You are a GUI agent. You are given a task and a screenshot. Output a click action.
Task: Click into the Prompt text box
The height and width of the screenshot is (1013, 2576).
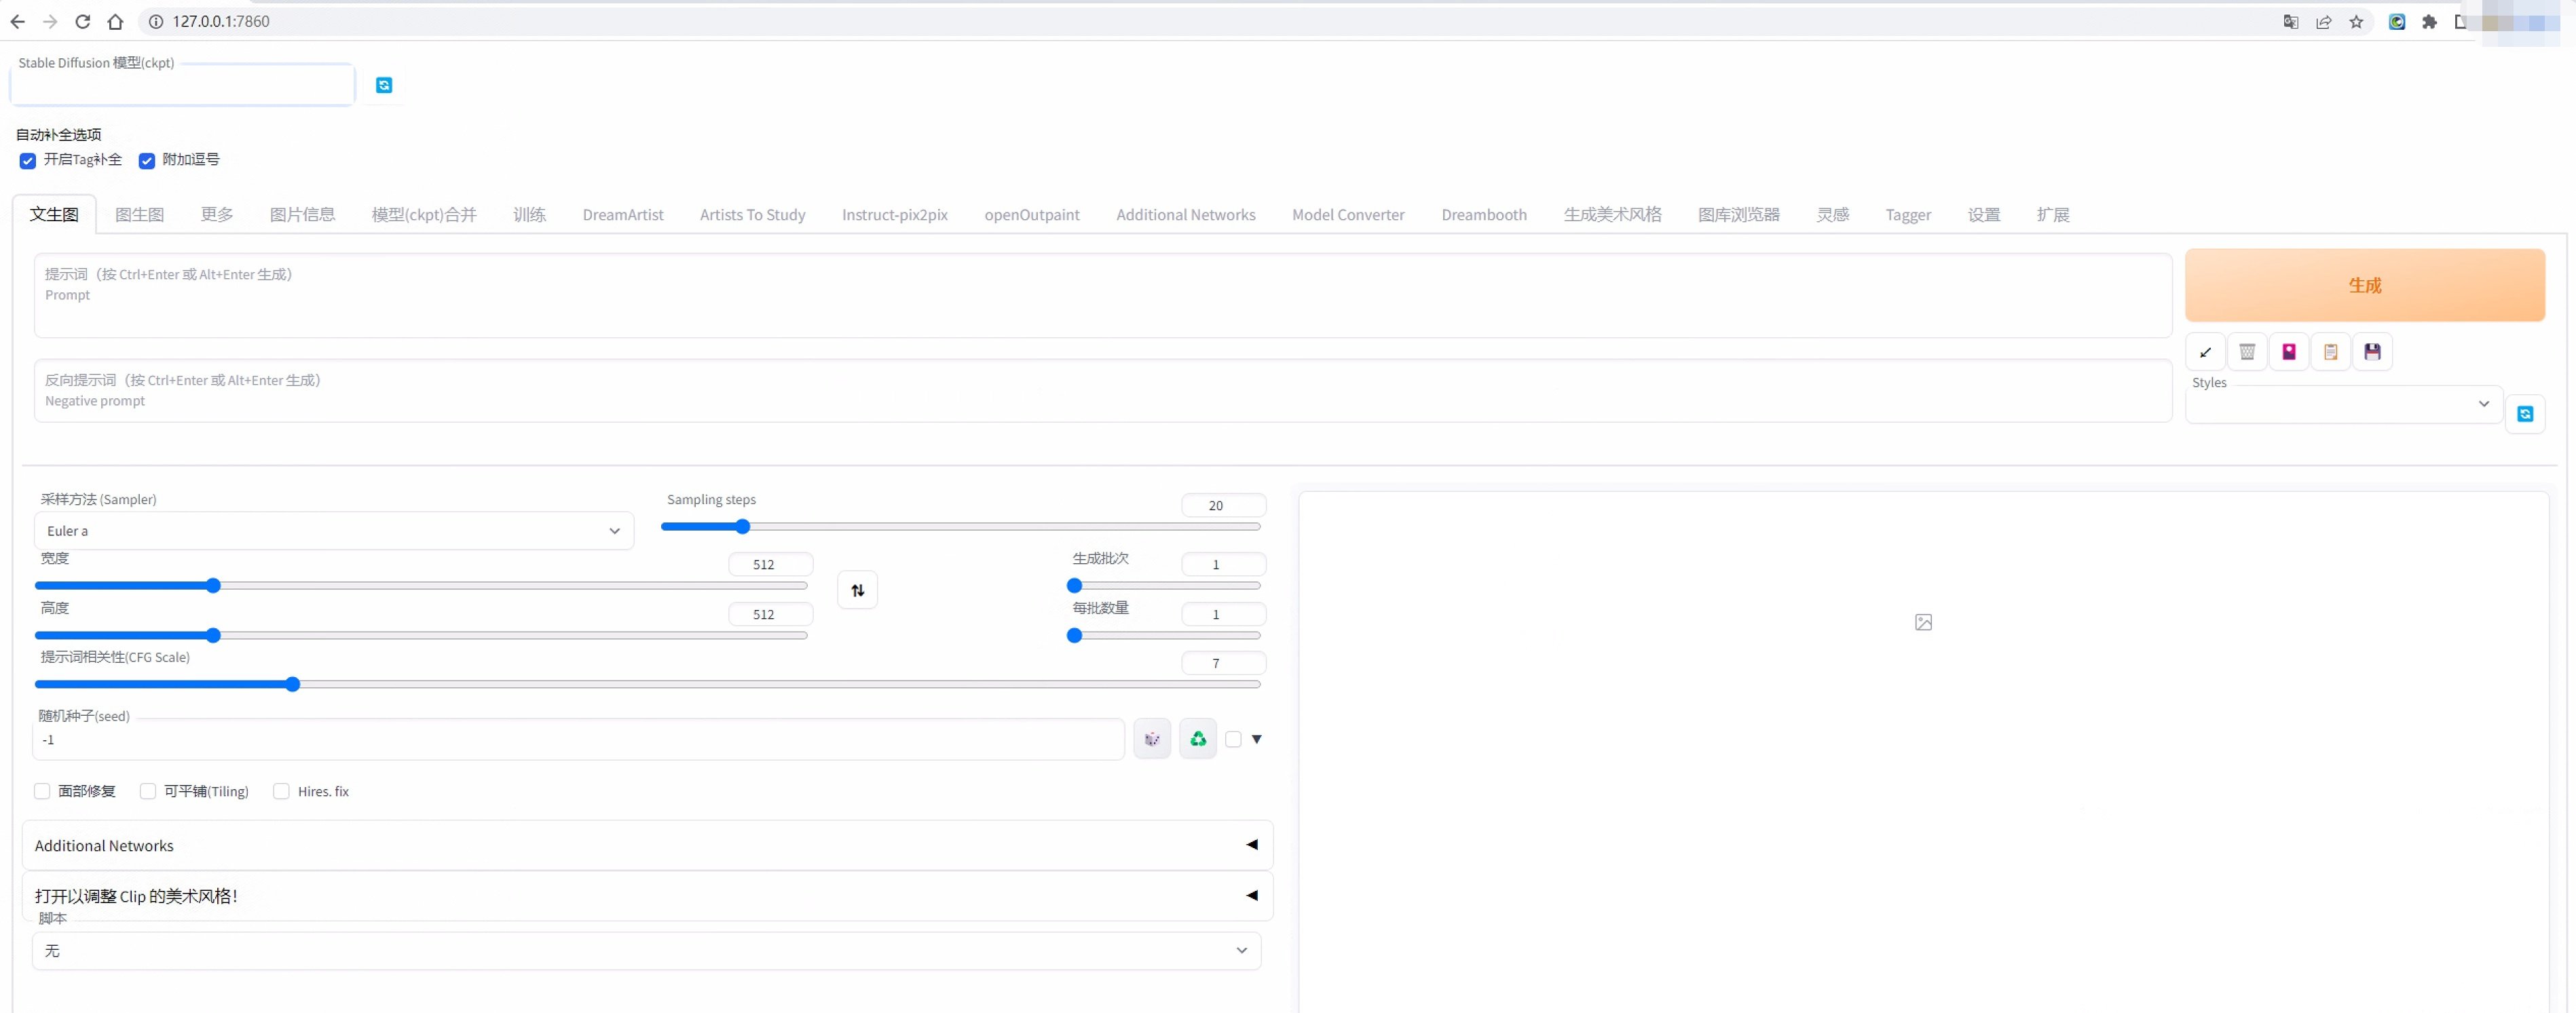[x=1103, y=295]
